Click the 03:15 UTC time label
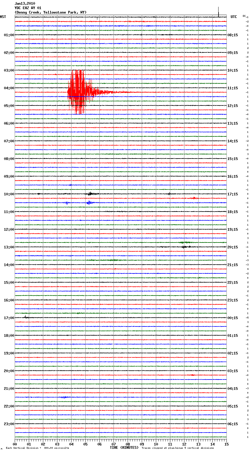250x452 pixels. point(233,371)
